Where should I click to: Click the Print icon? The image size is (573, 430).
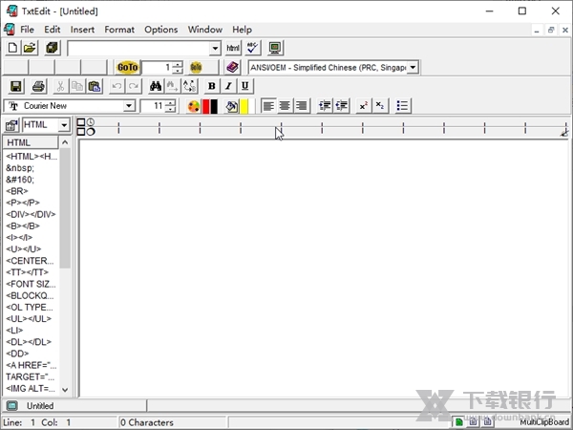pyautogui.click(x=38, y=86)
